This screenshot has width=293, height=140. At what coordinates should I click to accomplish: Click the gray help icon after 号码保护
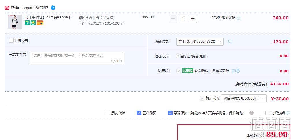pos(252,113)
